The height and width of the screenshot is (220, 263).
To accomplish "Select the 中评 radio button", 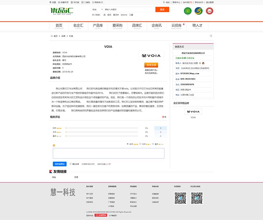I will pos(140,144).
